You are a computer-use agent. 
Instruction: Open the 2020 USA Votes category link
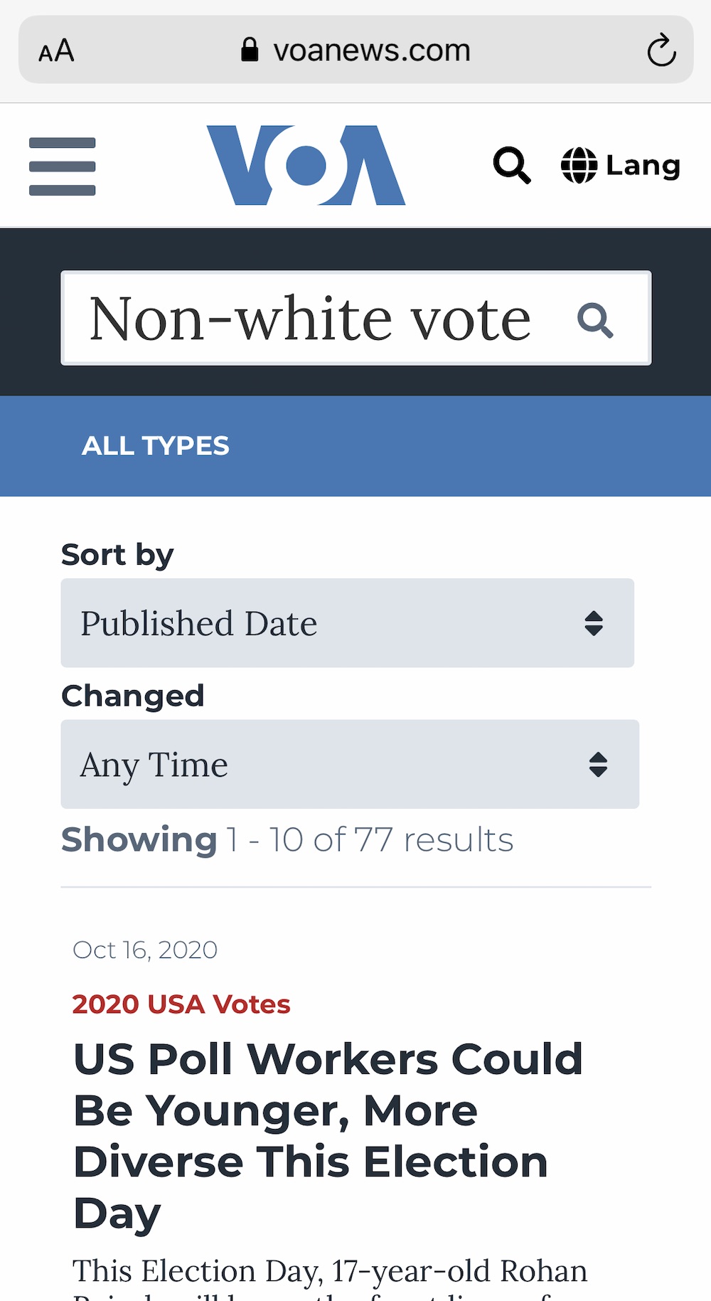click(x=181, y=1004)
